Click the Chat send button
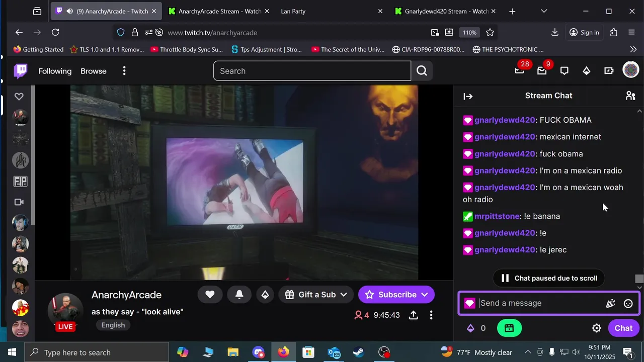 coord(623,328)
